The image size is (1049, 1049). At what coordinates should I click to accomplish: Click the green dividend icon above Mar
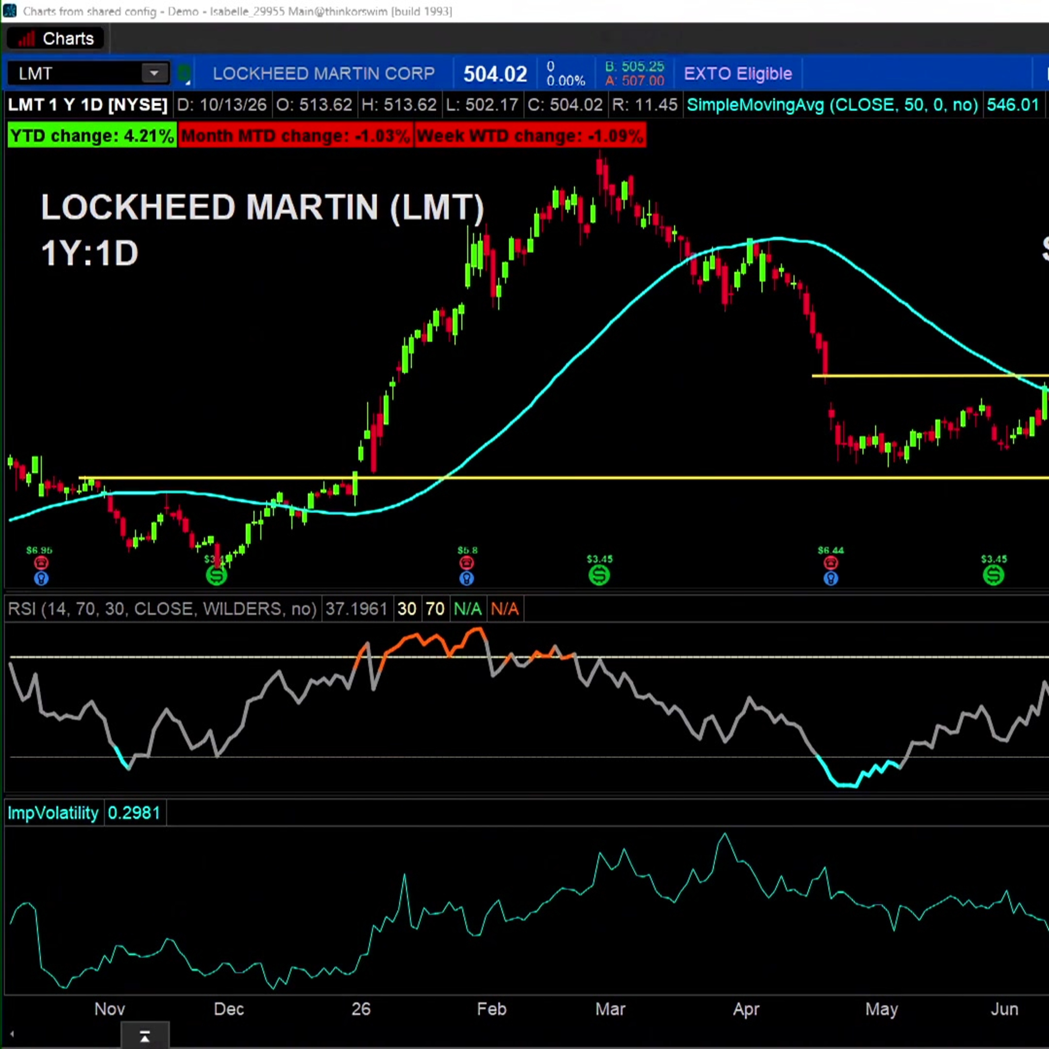(599, 575)
